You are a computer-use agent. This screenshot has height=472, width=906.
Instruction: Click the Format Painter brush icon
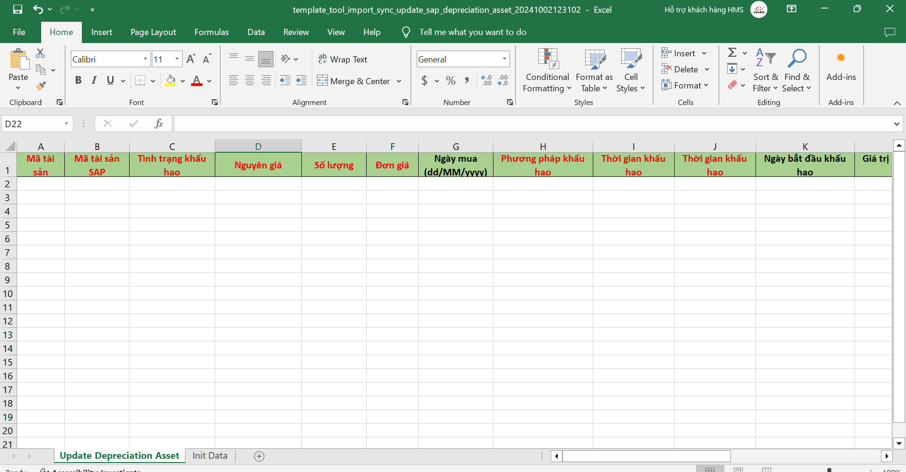tap(41, 86)
